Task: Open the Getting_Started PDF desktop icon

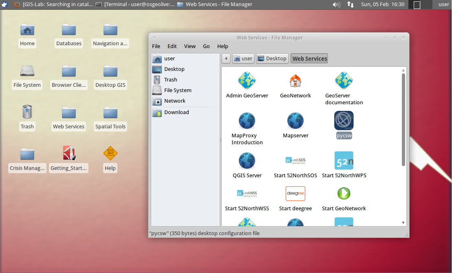Action: 69,153
